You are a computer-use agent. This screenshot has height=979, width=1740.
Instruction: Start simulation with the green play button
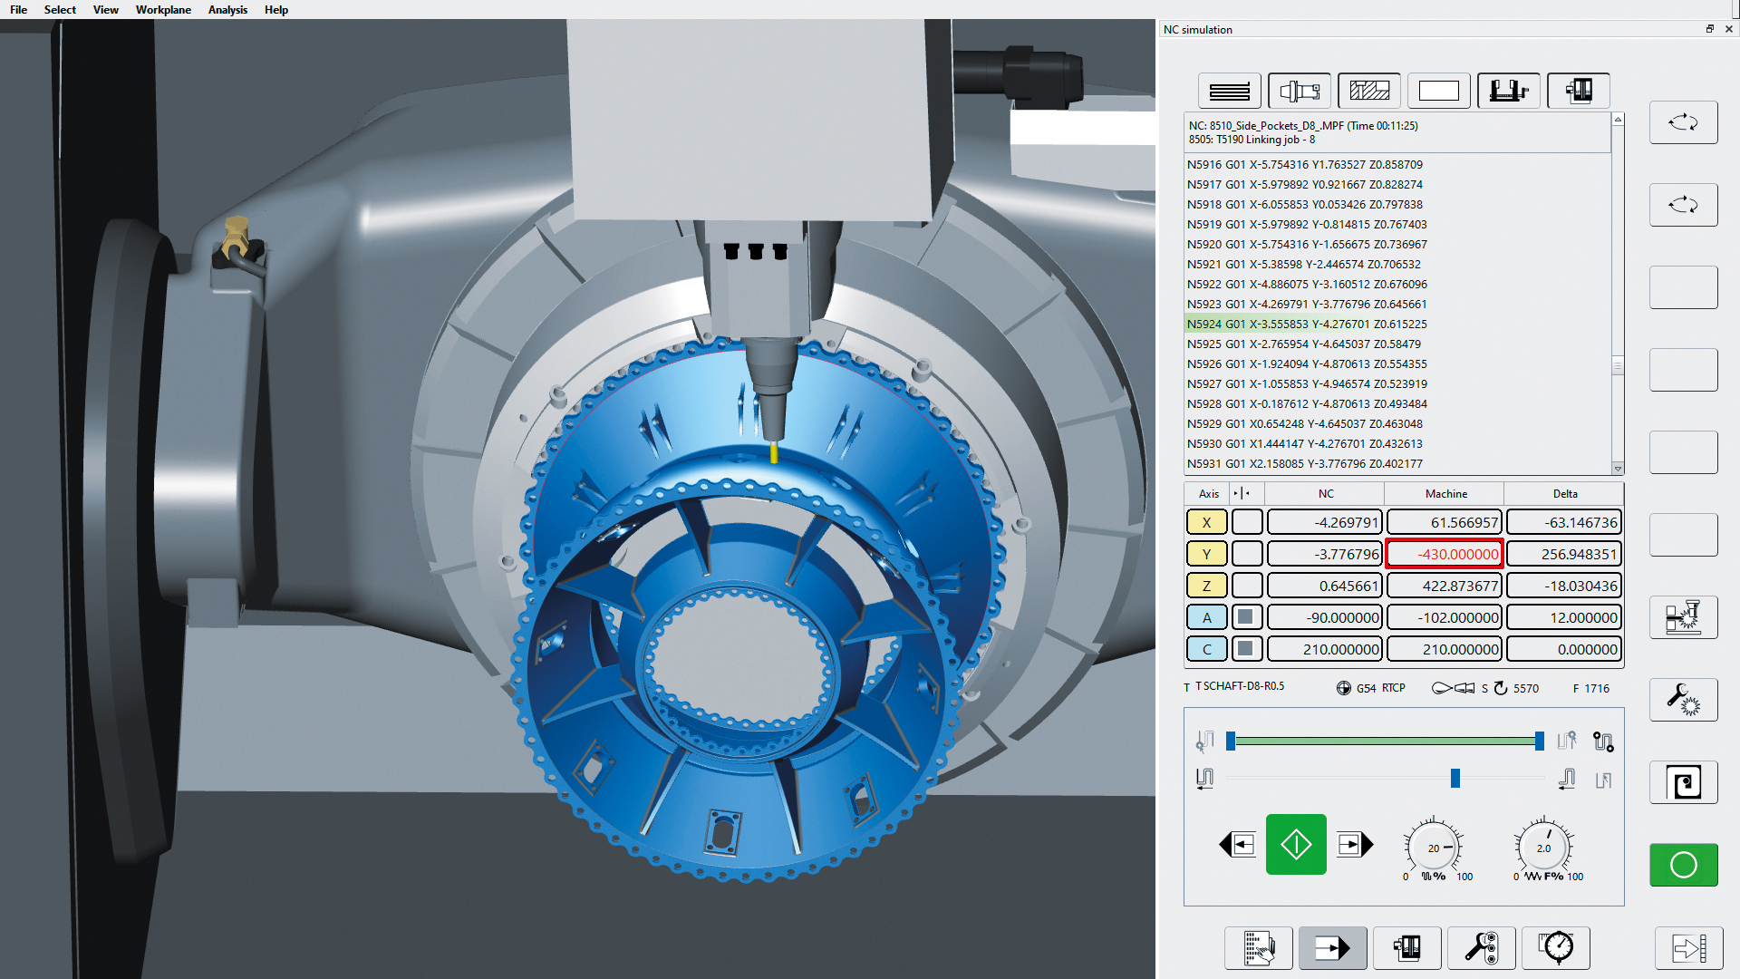[x=1296, y=844]
